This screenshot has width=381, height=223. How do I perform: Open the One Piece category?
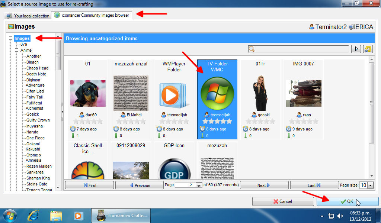(x=35, y=138)
